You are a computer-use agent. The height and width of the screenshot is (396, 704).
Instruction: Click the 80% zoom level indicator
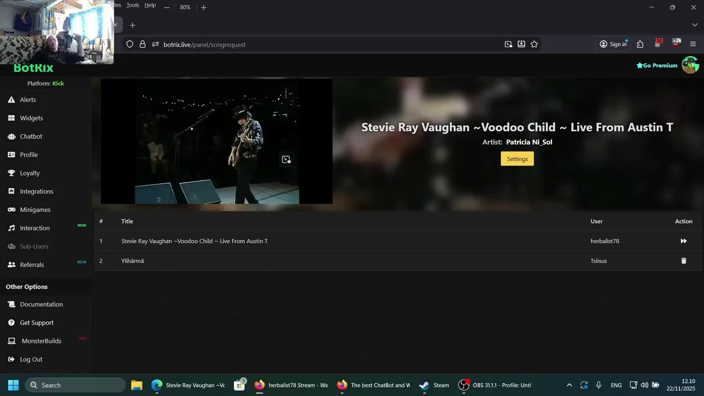(x=185, y=7)
